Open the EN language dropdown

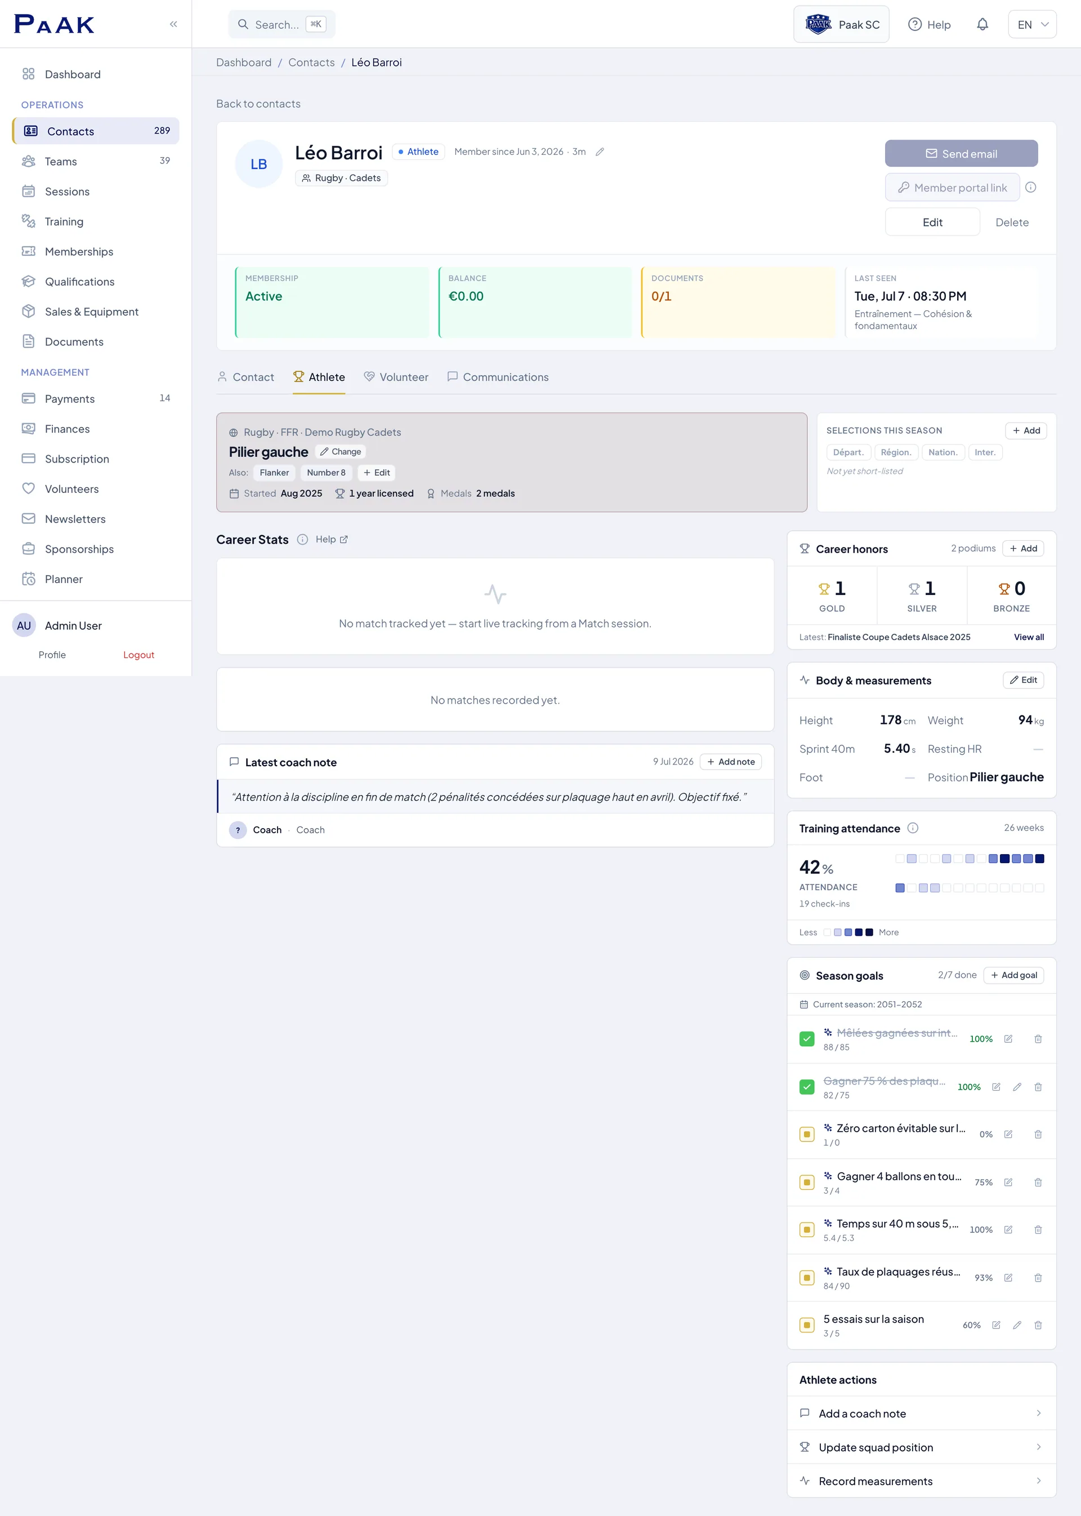tap(1032, 25)
